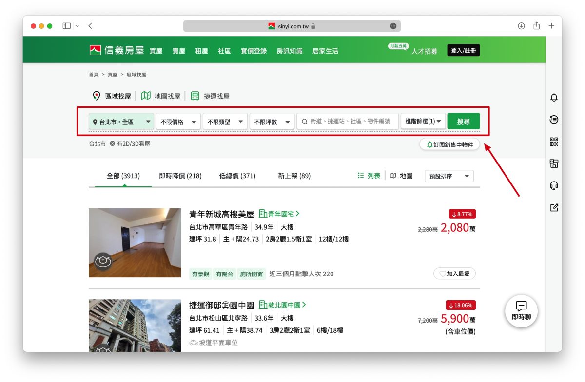Viewport: 585px width, 382px height.
Task: Click the address bar more-options icon
Action: click(393, 26)
